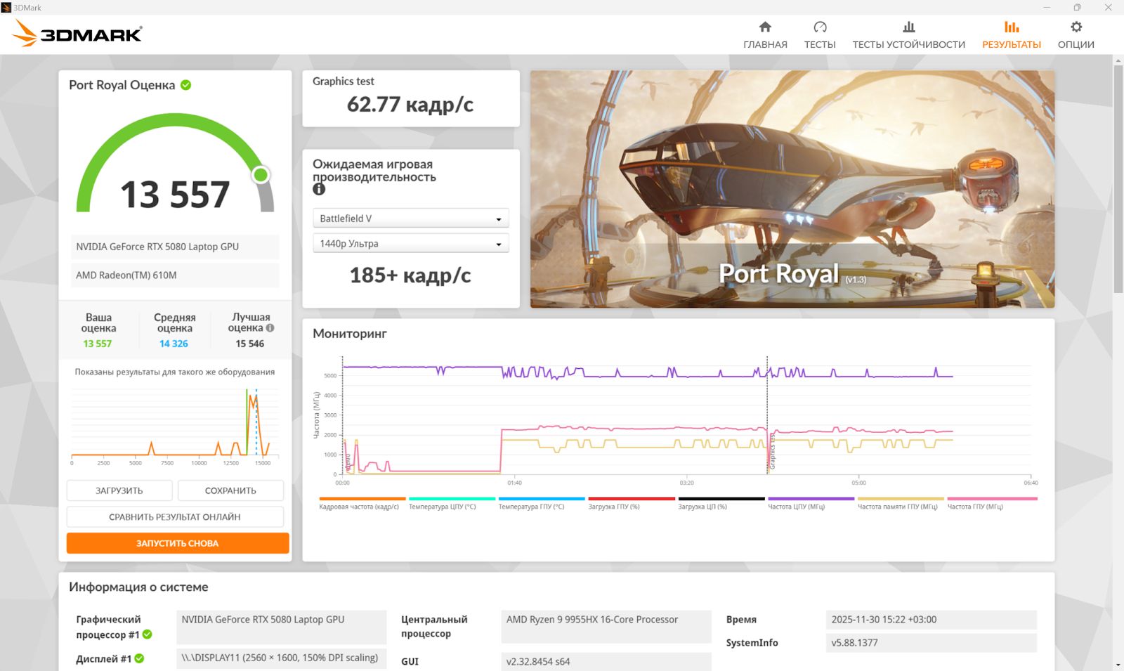Click info icon next to Лучшая оценка
Viewport: 1124px width, 671px height.
270,328
